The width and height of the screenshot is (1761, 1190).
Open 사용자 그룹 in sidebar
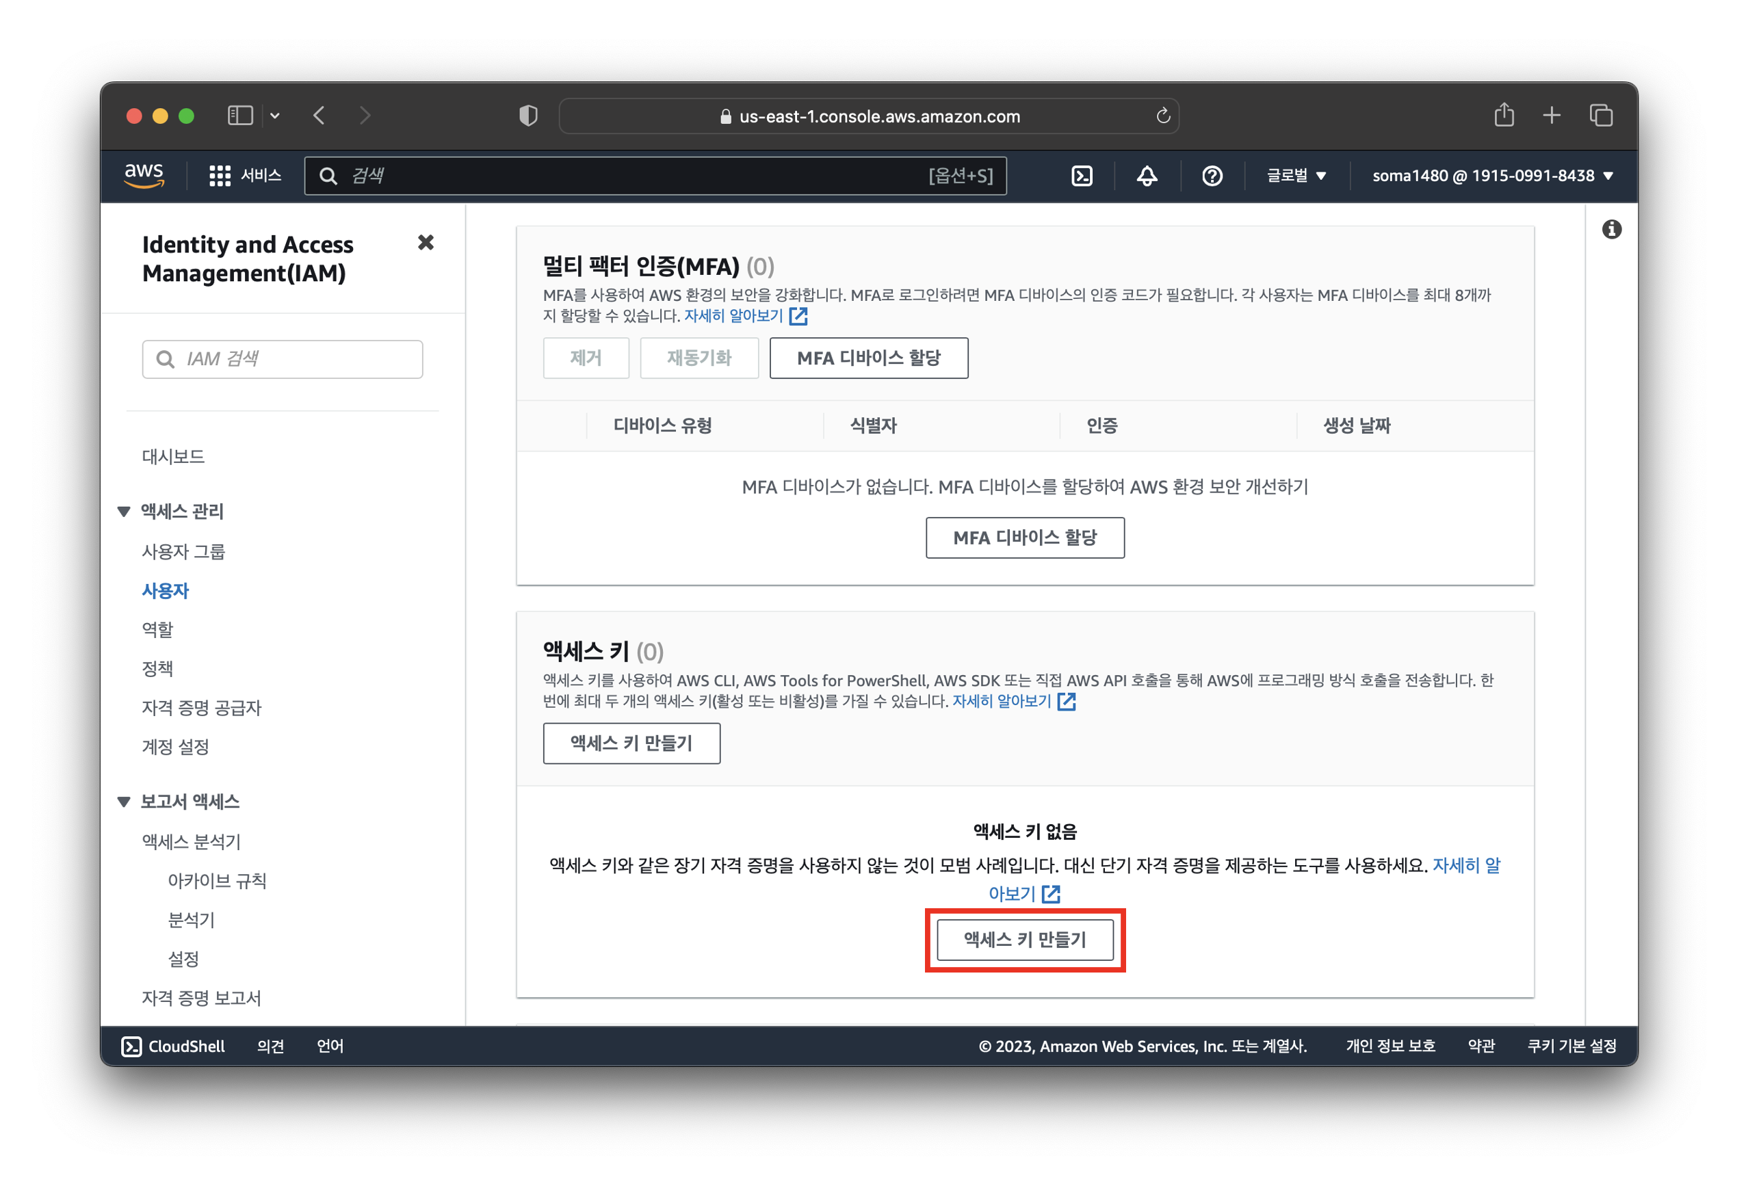(183, 551)
